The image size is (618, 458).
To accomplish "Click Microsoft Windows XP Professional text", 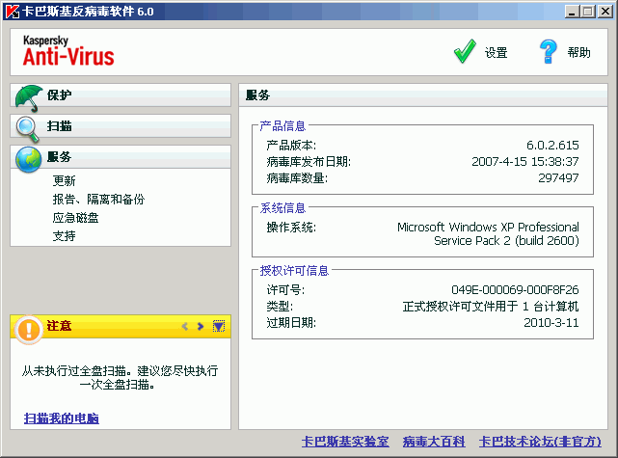I will (488, 227).
